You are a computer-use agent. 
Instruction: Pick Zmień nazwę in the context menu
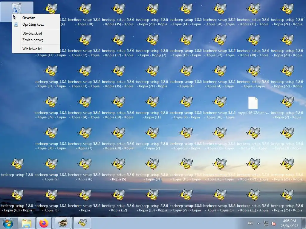pyautogui.click(x=33, y=40)
